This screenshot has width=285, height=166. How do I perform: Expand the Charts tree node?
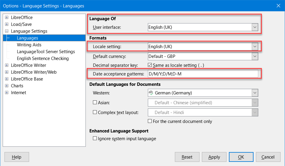tap(7, 86)
